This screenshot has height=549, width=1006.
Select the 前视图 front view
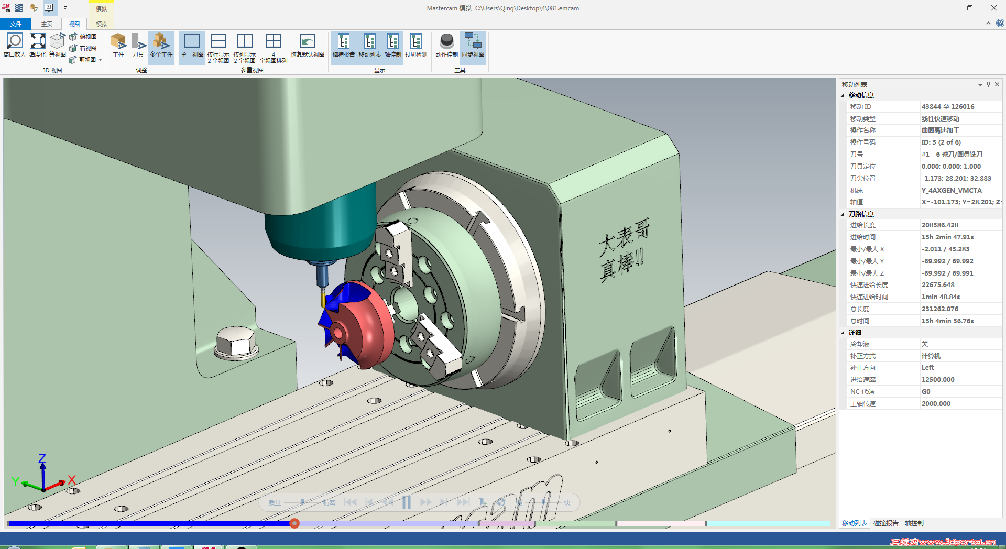pos(83,60)
